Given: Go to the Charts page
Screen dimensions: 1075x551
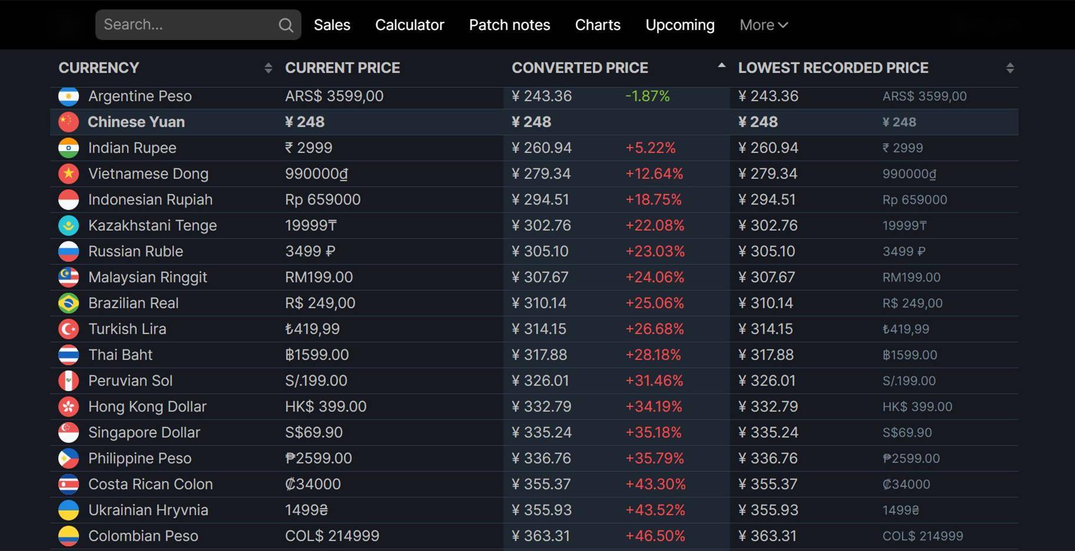Looking at the screenshot, I should pyautogui.click(x=598, y=25).
